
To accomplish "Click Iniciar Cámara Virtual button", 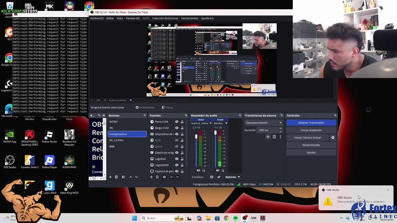I will tap(307, 138).
